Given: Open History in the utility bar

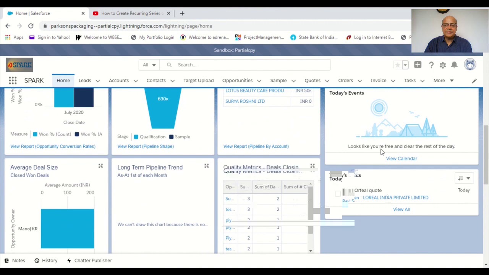Looking at the screenshot, I should pyautogui.click(x=46, y=260).
